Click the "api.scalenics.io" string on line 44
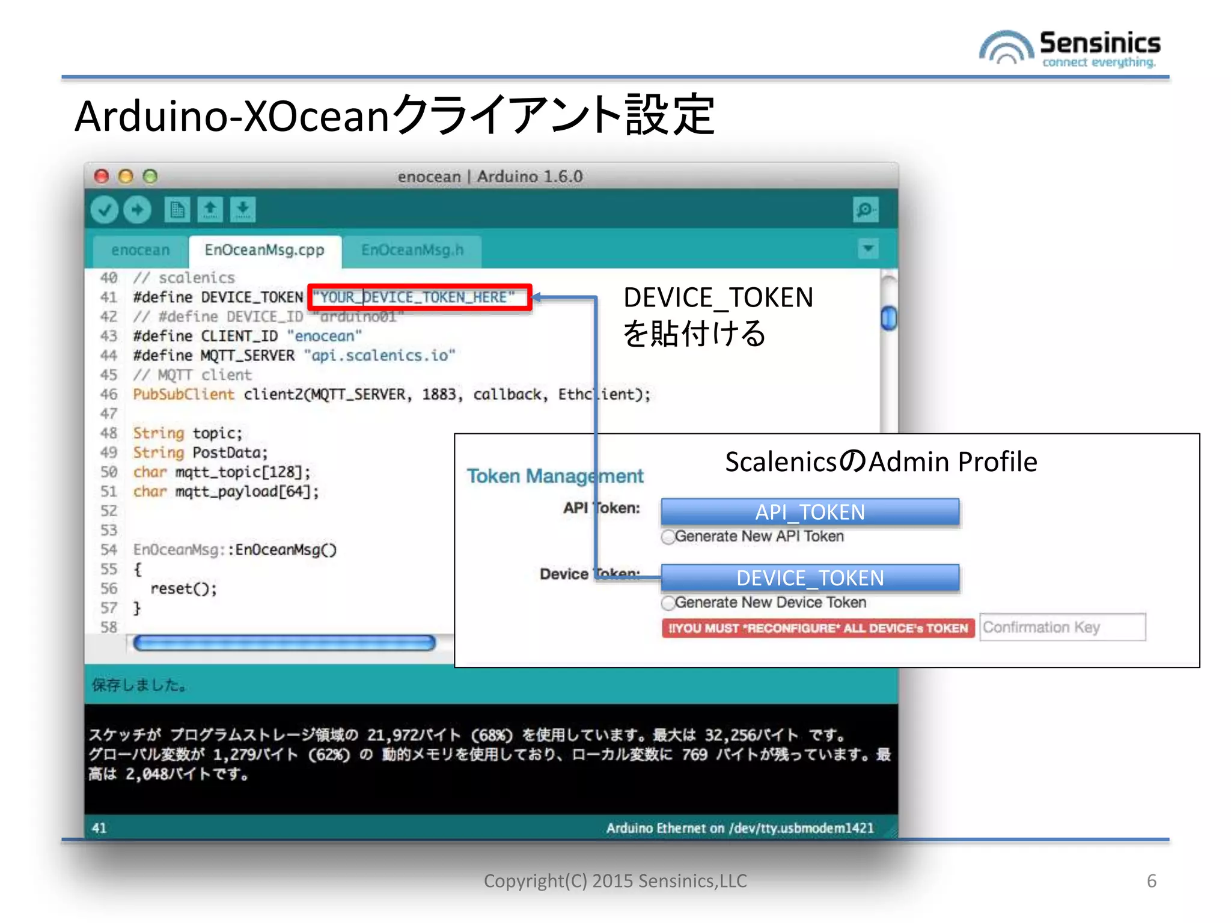This screenshot has height=923, width=1231. click(x=380, y=356)
